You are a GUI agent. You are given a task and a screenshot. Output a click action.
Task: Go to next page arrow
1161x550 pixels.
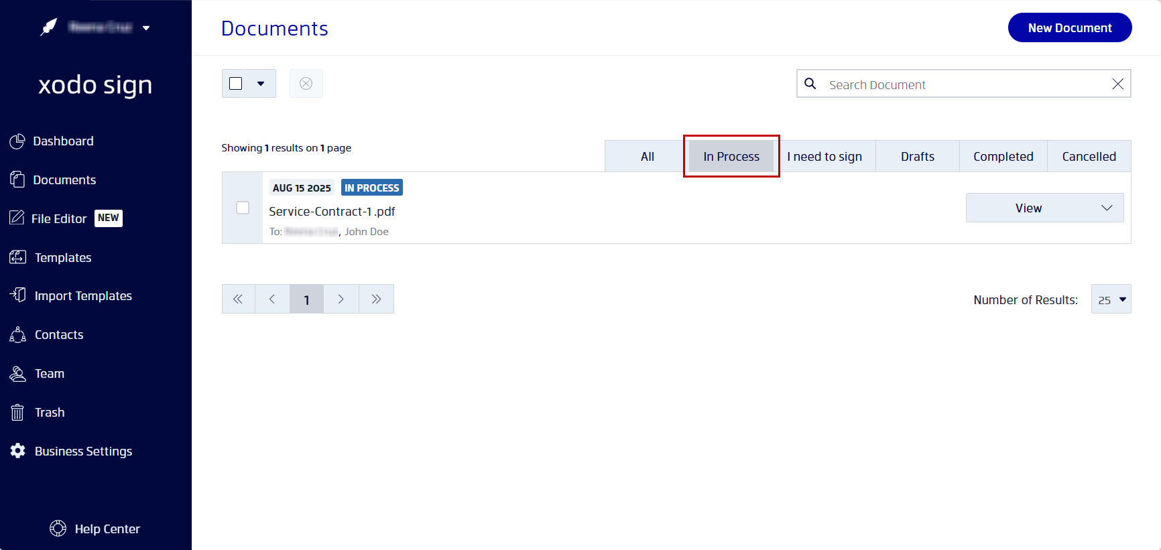click(x=341, y=299)
